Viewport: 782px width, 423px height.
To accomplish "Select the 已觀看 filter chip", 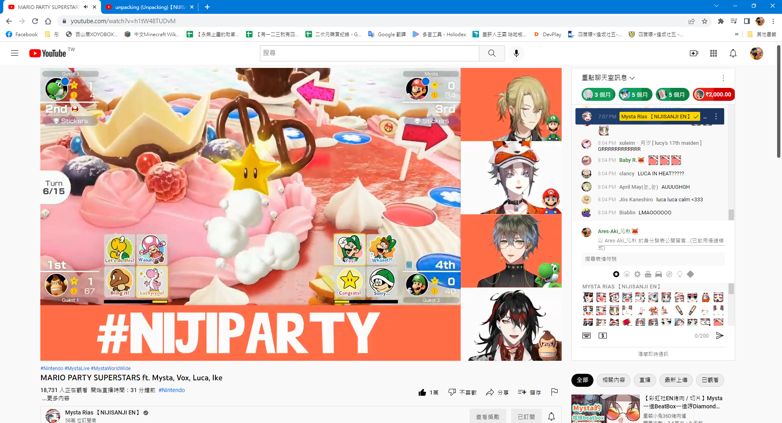I will (710, 380).
